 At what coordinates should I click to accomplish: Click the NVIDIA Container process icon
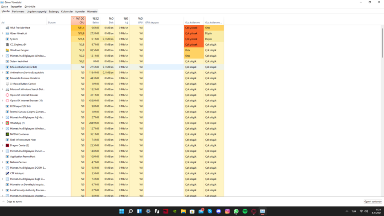(7, 134)
